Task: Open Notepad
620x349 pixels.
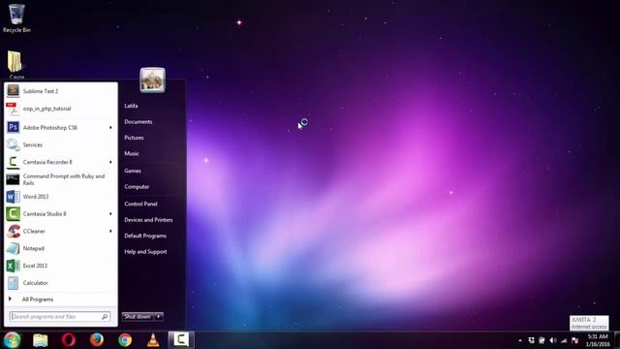Action: click(60, 248)
